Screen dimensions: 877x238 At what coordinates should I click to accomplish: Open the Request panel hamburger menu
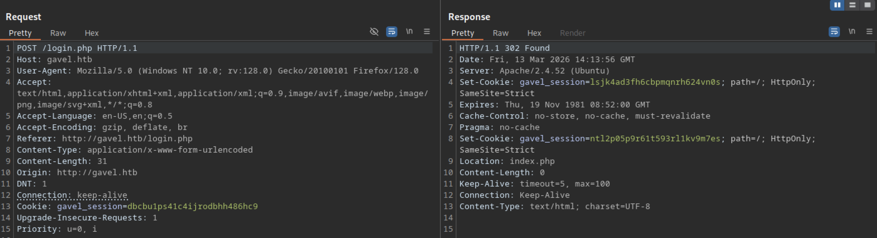427,32
